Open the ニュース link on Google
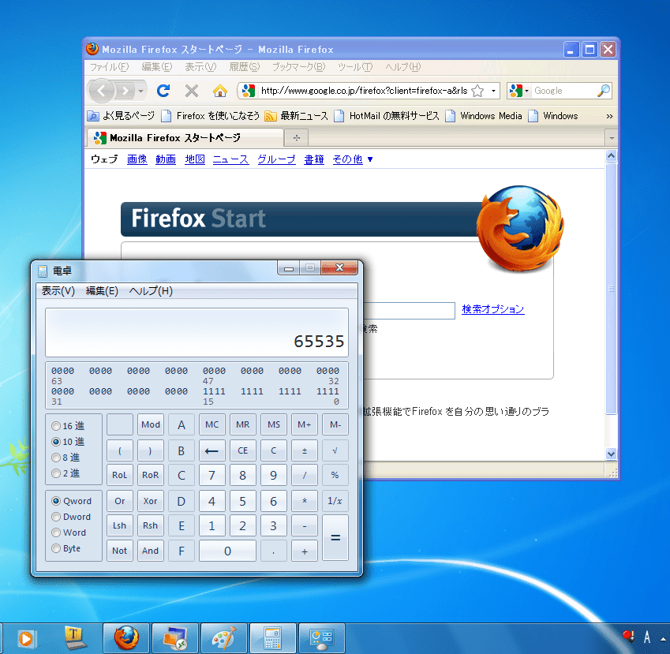 (x=230, y=159)
